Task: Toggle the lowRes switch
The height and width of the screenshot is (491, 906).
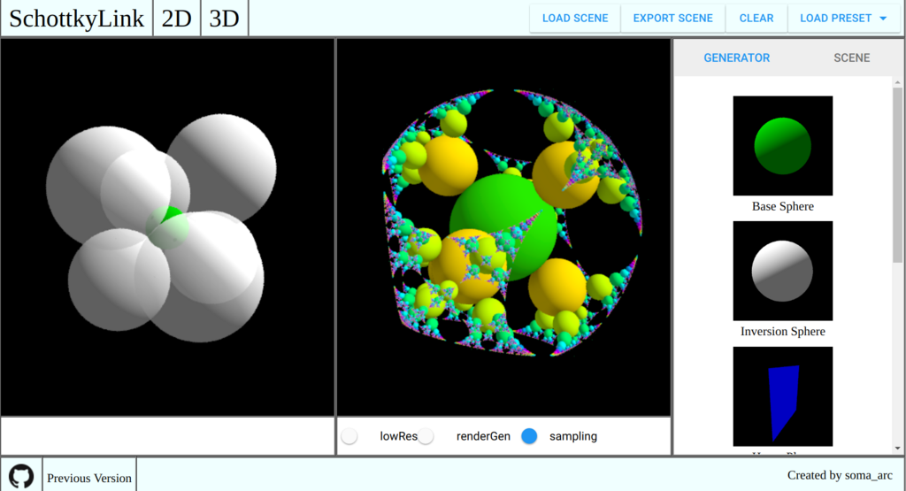Action: click(349, 436)
